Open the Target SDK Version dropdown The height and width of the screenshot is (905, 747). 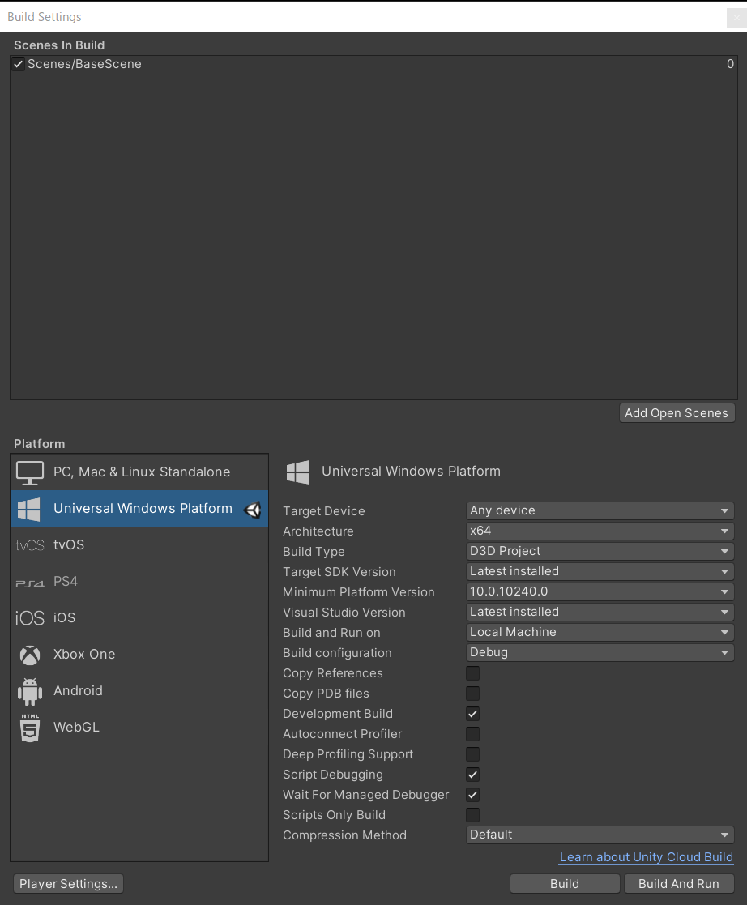click(600, 571)
